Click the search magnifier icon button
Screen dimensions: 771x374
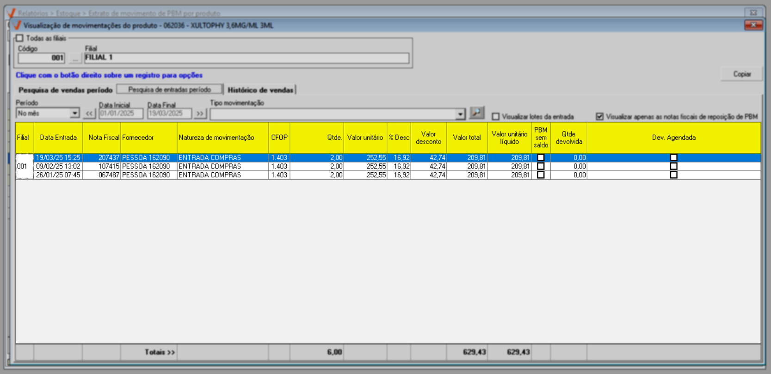[477, 113]
